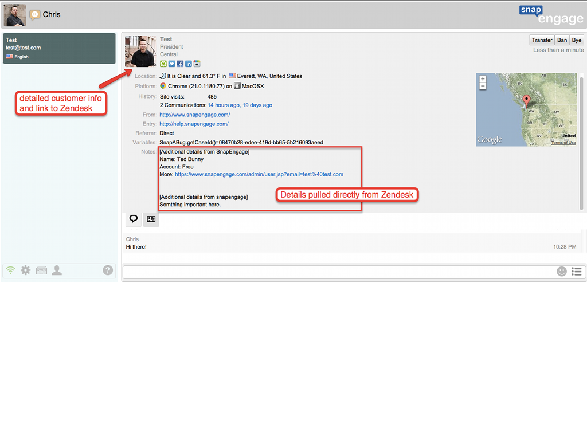
Task: Click the Transfer button
Action: (x=542, y=40)
